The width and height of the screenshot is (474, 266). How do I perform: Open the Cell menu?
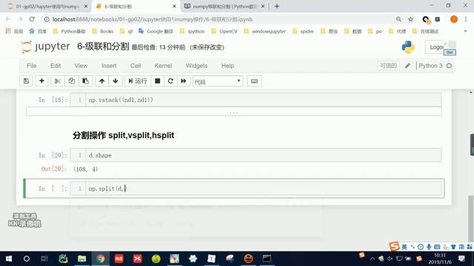136,66
